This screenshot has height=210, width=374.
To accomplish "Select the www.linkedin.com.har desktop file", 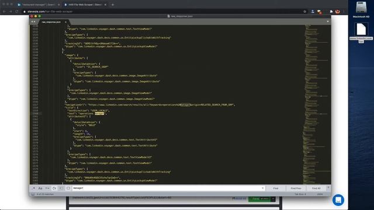I will point(361,33).
